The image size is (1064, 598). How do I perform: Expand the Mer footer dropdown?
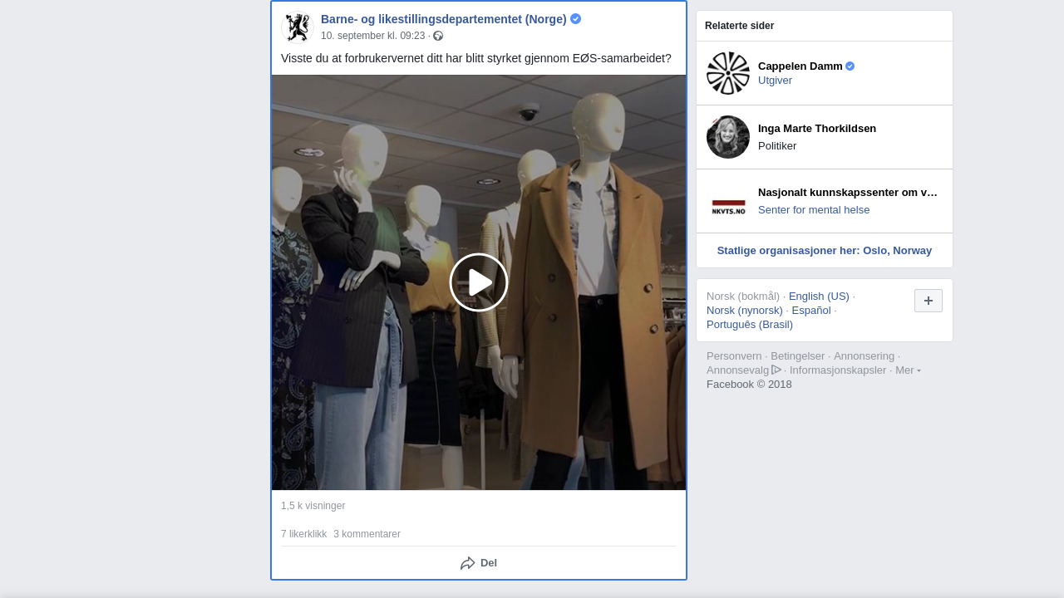(908, 370)
